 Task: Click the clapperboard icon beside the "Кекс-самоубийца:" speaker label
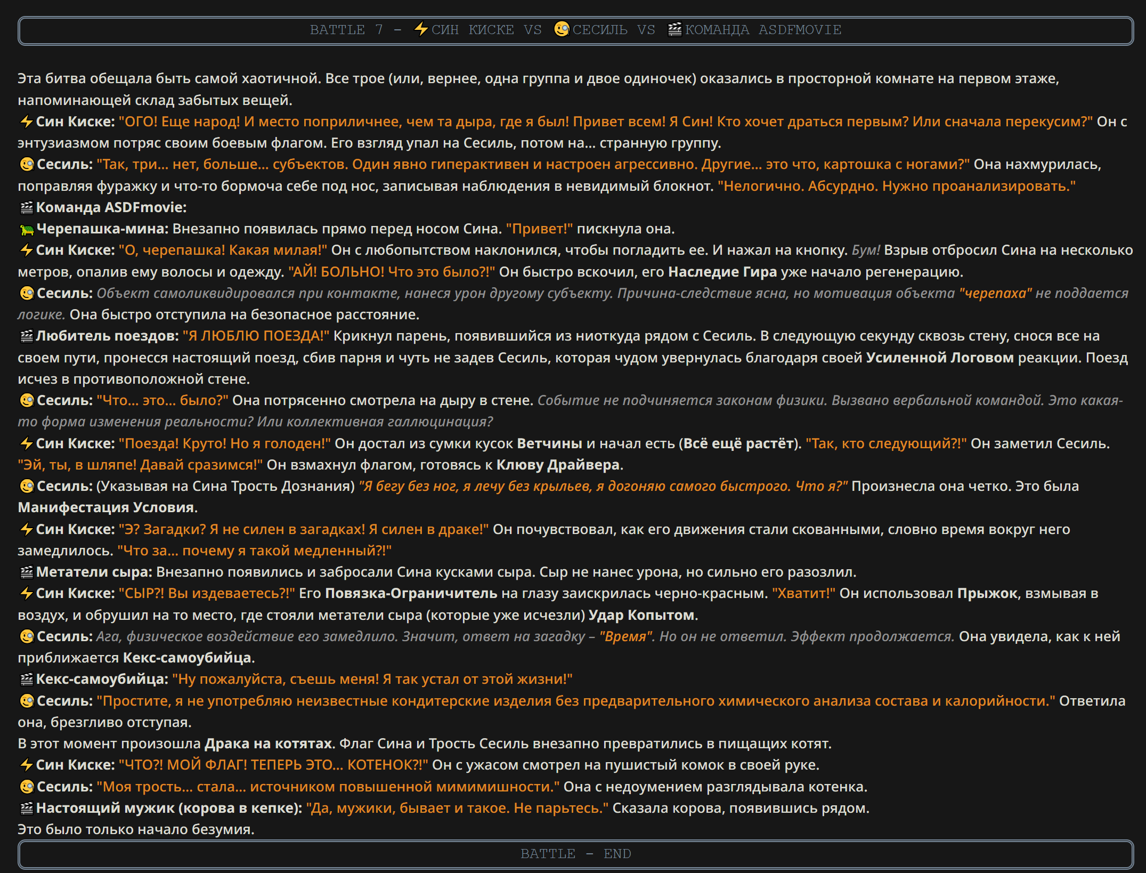[x=26, y=680]
